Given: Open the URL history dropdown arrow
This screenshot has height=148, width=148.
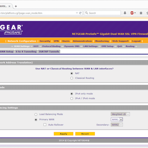Looking at the screenshot, I should click(77, 13).
